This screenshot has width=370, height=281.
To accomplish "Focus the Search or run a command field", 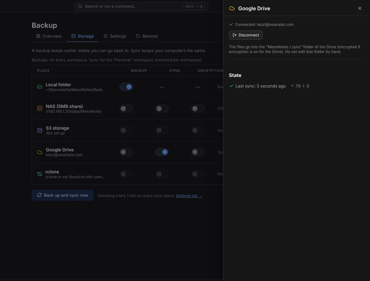I will (141, 6).
